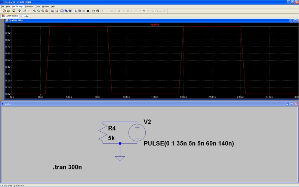Viewport: 299px width, 187px height.
Task: Select the Zoom In magnifier icon
Action: click(34, 11)
